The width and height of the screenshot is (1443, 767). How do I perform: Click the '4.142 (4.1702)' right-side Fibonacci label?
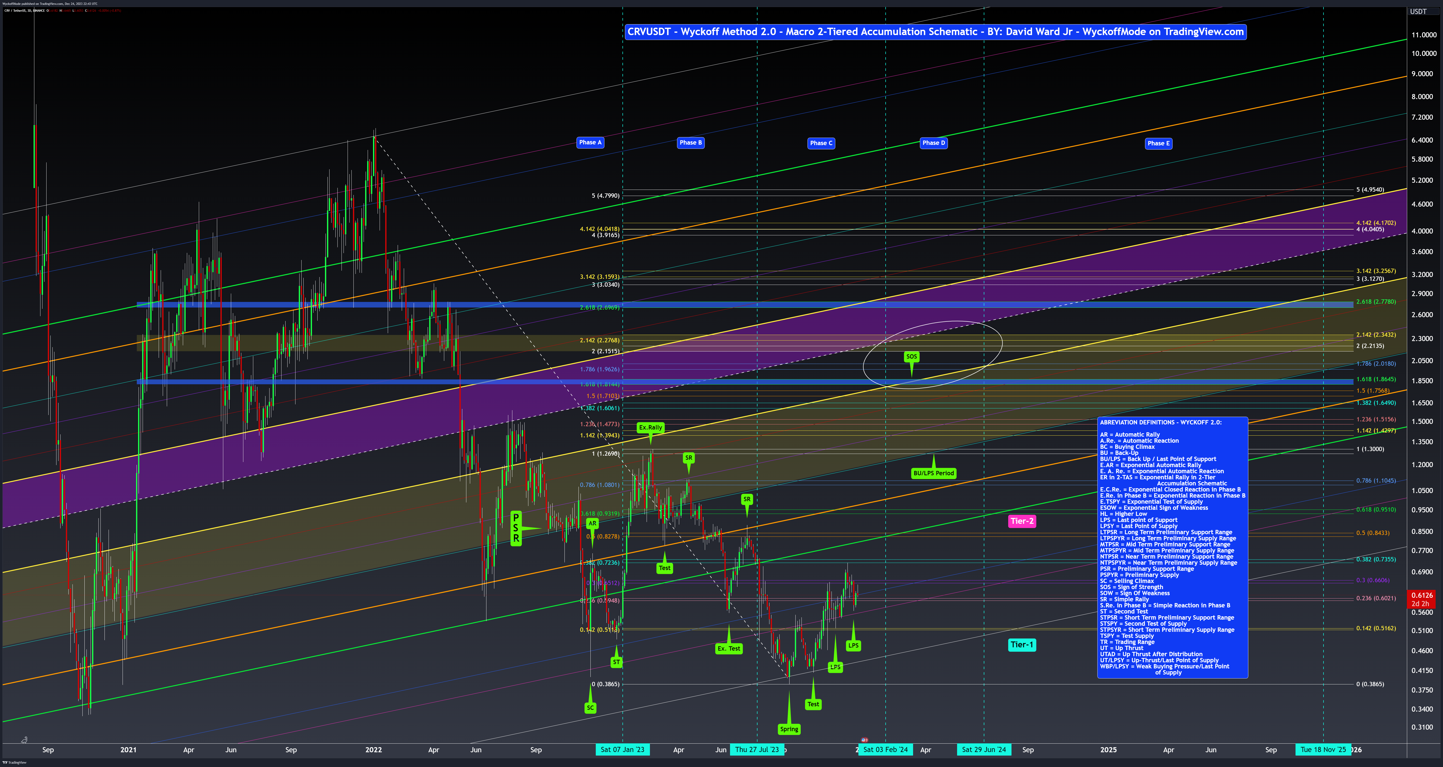pos(1376,223)
